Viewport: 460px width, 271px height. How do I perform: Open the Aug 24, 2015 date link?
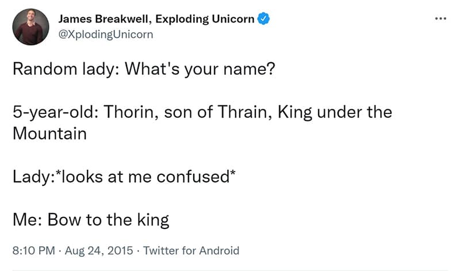(x=99, y=250)
